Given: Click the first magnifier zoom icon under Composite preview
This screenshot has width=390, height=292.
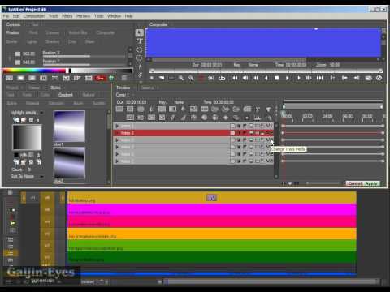Looking at the screenshot, I should click(x=181, y=78).
